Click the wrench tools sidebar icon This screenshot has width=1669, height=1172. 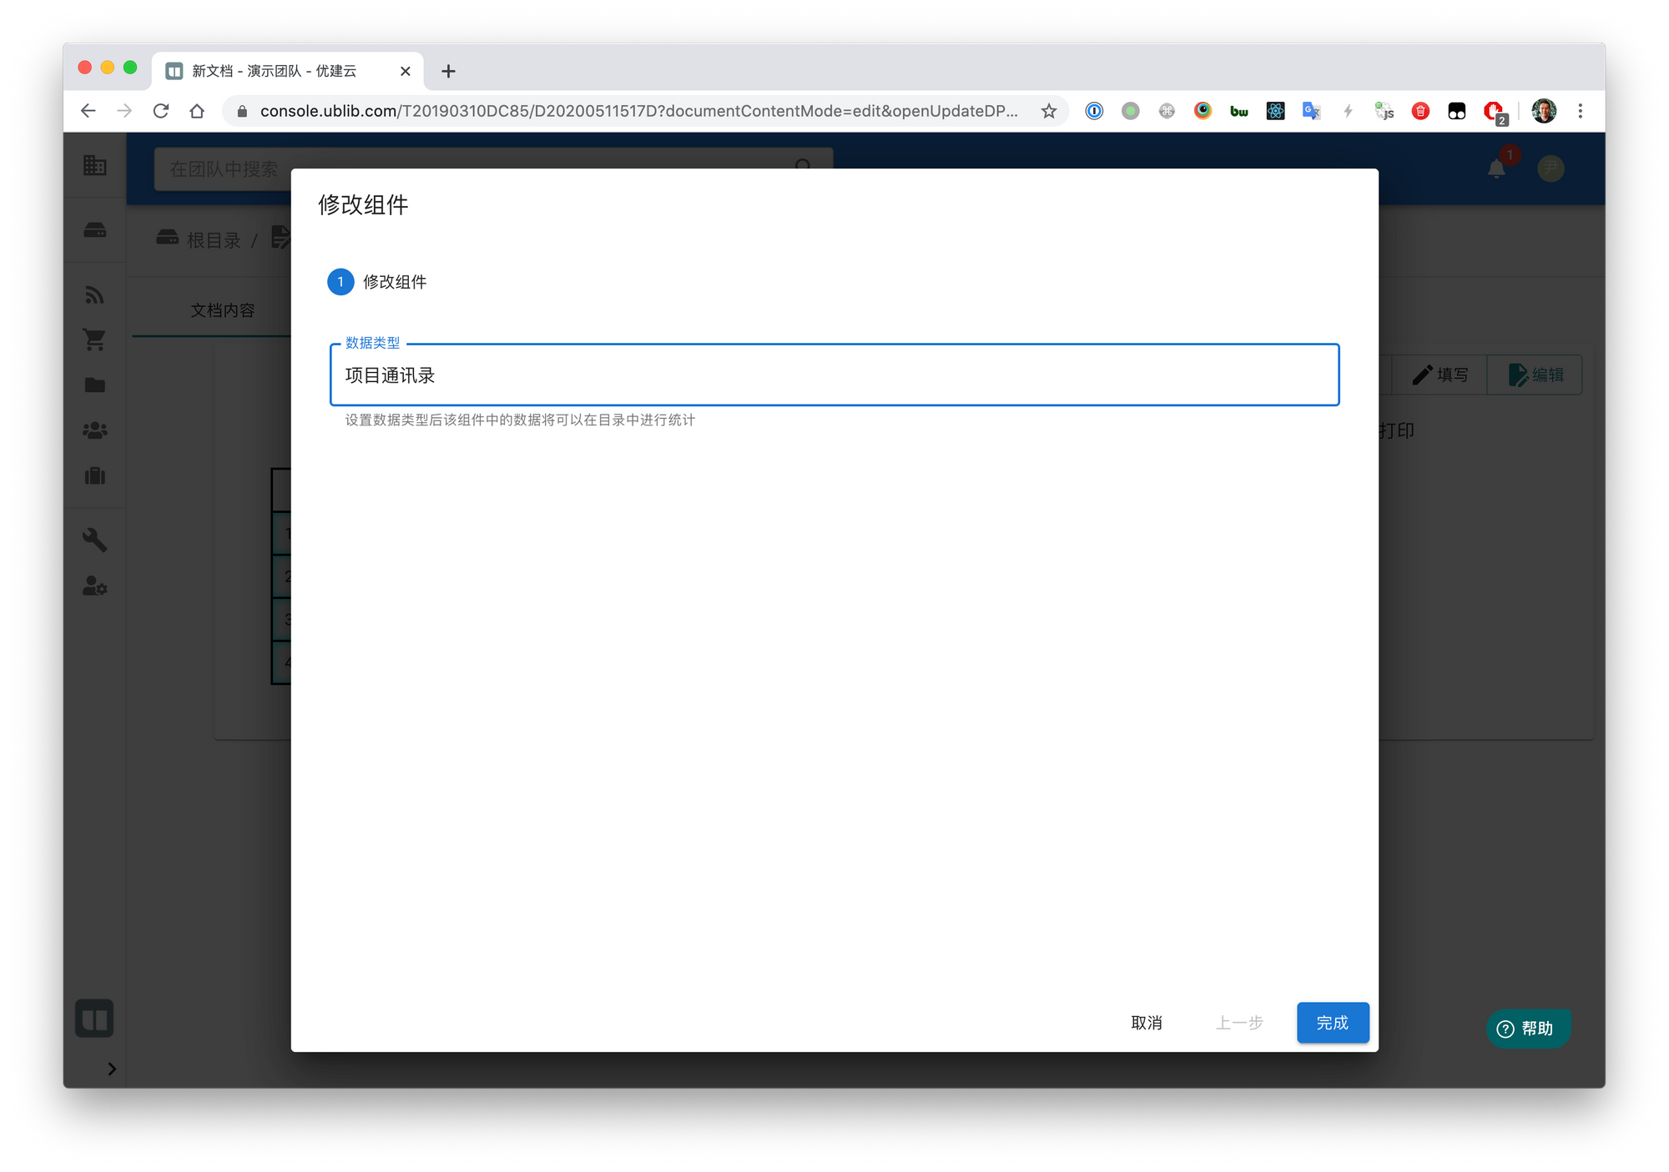coord(95,540)
